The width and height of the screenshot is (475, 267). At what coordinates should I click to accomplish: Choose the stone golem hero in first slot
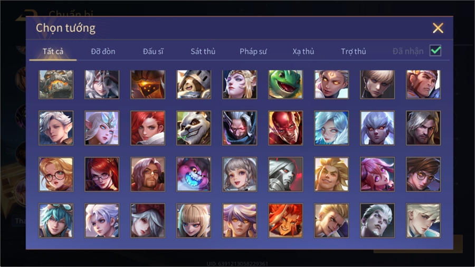coord(56,84)
